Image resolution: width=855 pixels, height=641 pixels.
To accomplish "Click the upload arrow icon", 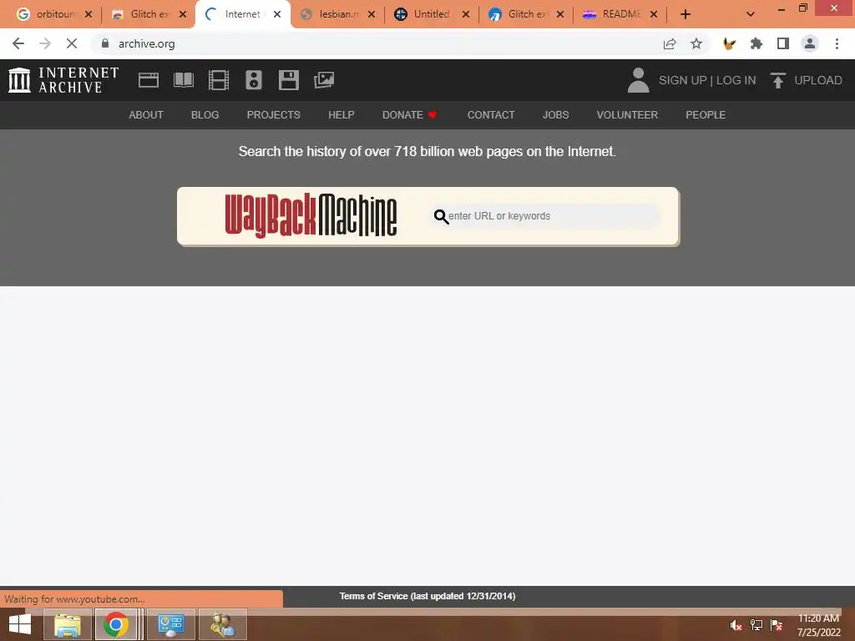I will click(778, 80).
